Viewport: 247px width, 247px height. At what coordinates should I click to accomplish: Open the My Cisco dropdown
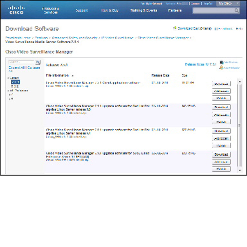point(228,3)
